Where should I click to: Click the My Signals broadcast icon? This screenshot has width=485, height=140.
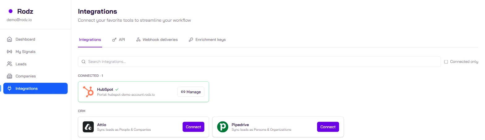click(x=9, y=52)
